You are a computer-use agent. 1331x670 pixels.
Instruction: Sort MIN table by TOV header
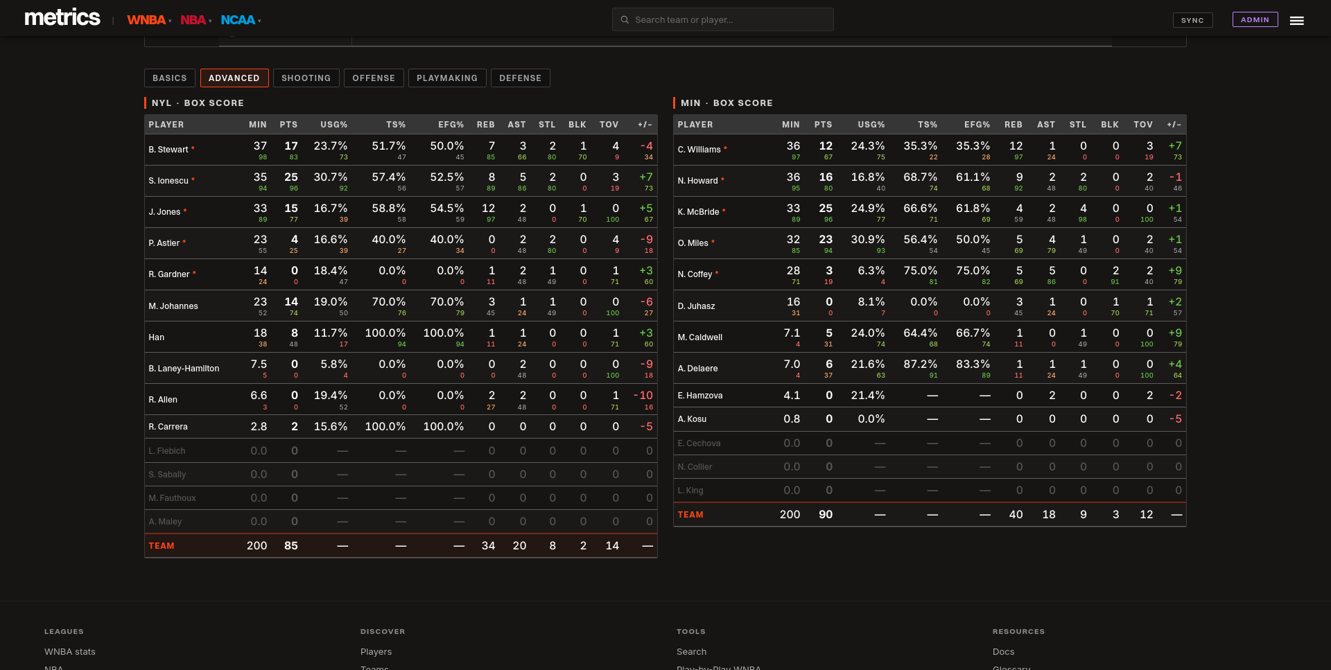click(x=1143, y=125)
